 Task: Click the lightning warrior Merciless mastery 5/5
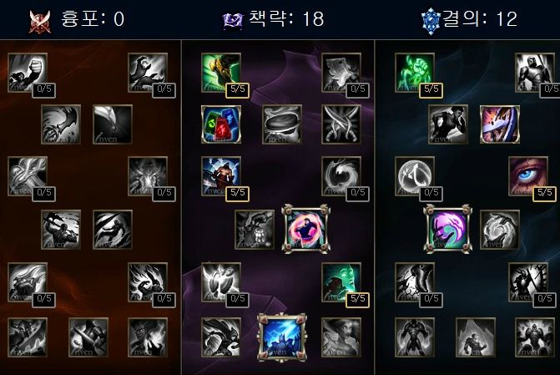click(220, 176)
